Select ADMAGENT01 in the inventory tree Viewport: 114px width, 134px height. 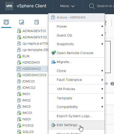click(x=34, y=31)
